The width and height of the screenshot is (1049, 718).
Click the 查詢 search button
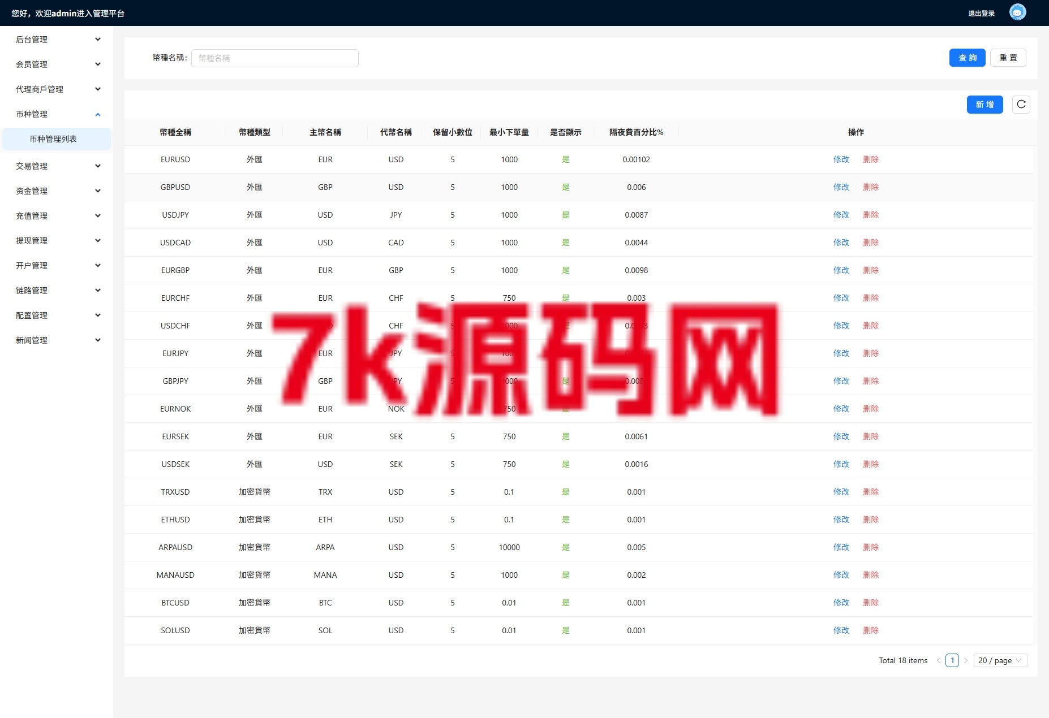point(967,58)
